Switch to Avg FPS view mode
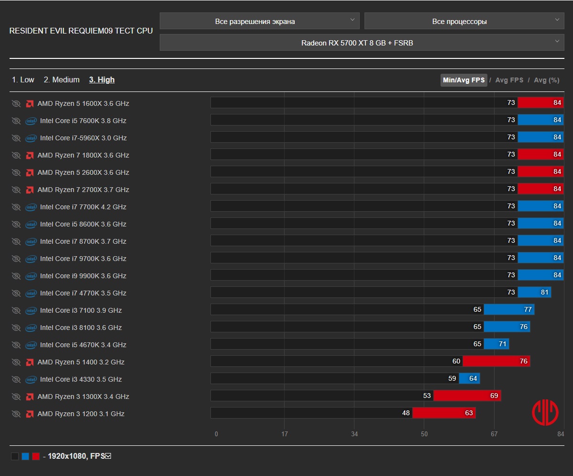The image size is (573, 476). (509, 80)
